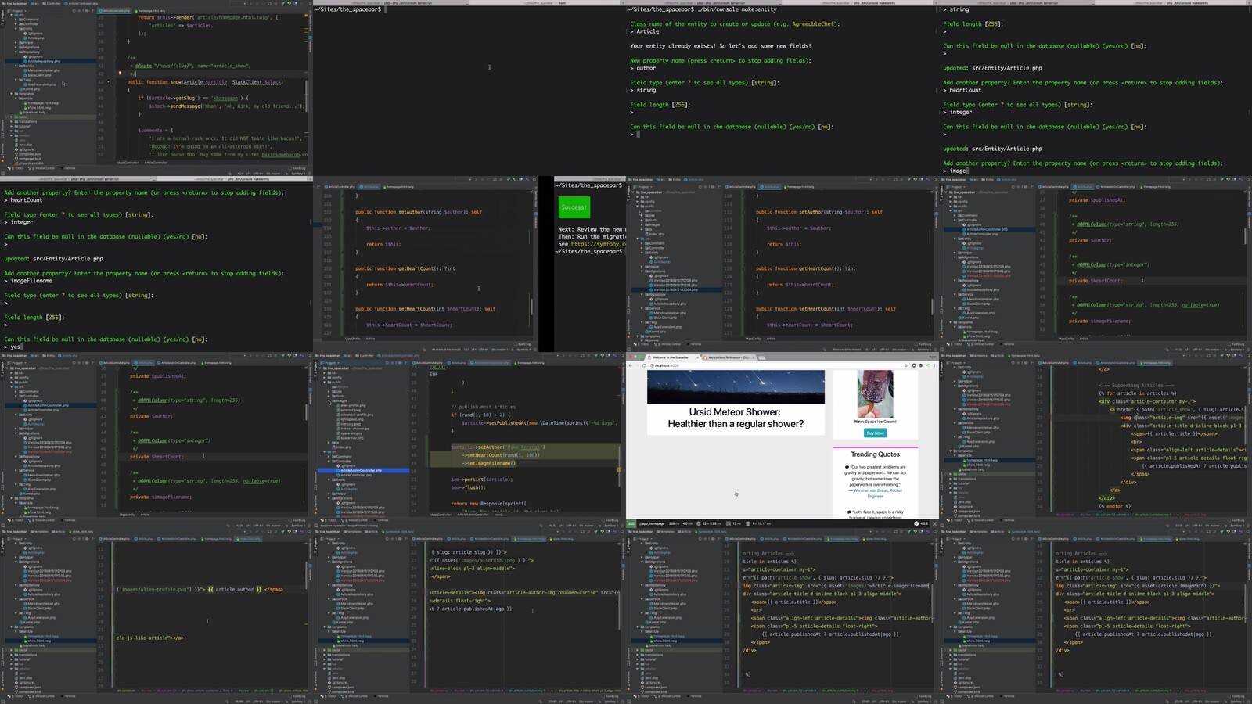
Task: Click Symfony 4.0.8 version icon in debug toolbar
Action: 920,523
